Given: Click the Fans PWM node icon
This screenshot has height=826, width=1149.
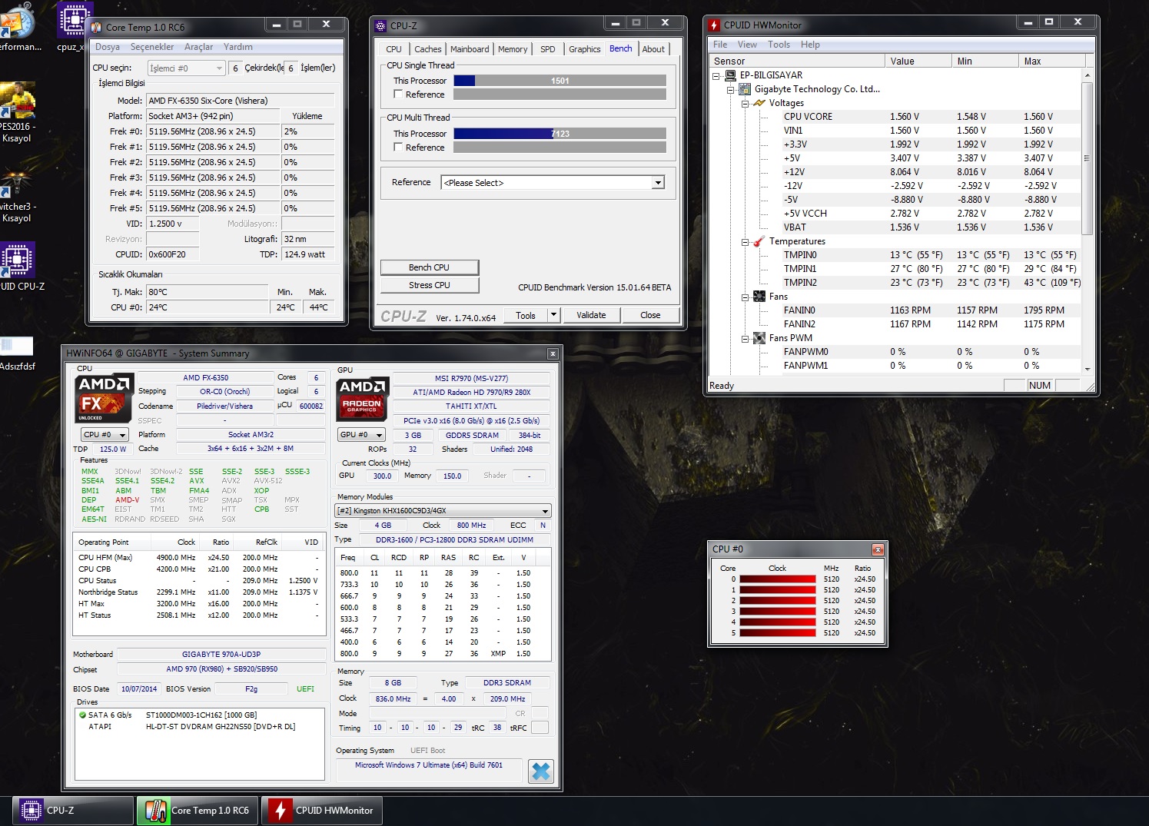Looking at the screenshot, I should click(x=759, y=338).
